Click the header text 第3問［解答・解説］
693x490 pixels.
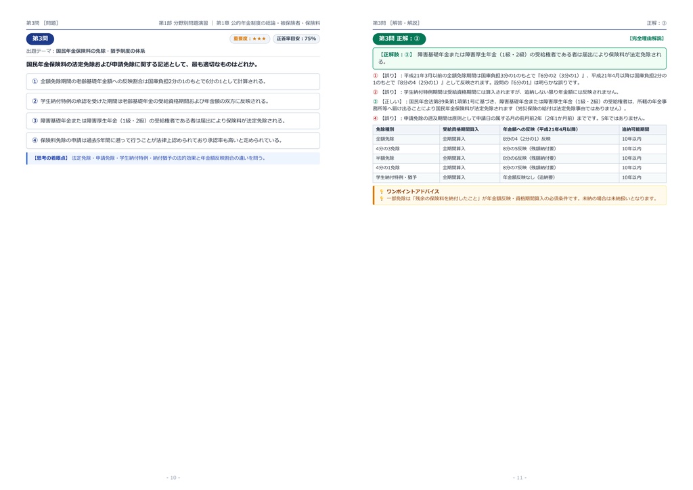[397, 23]
